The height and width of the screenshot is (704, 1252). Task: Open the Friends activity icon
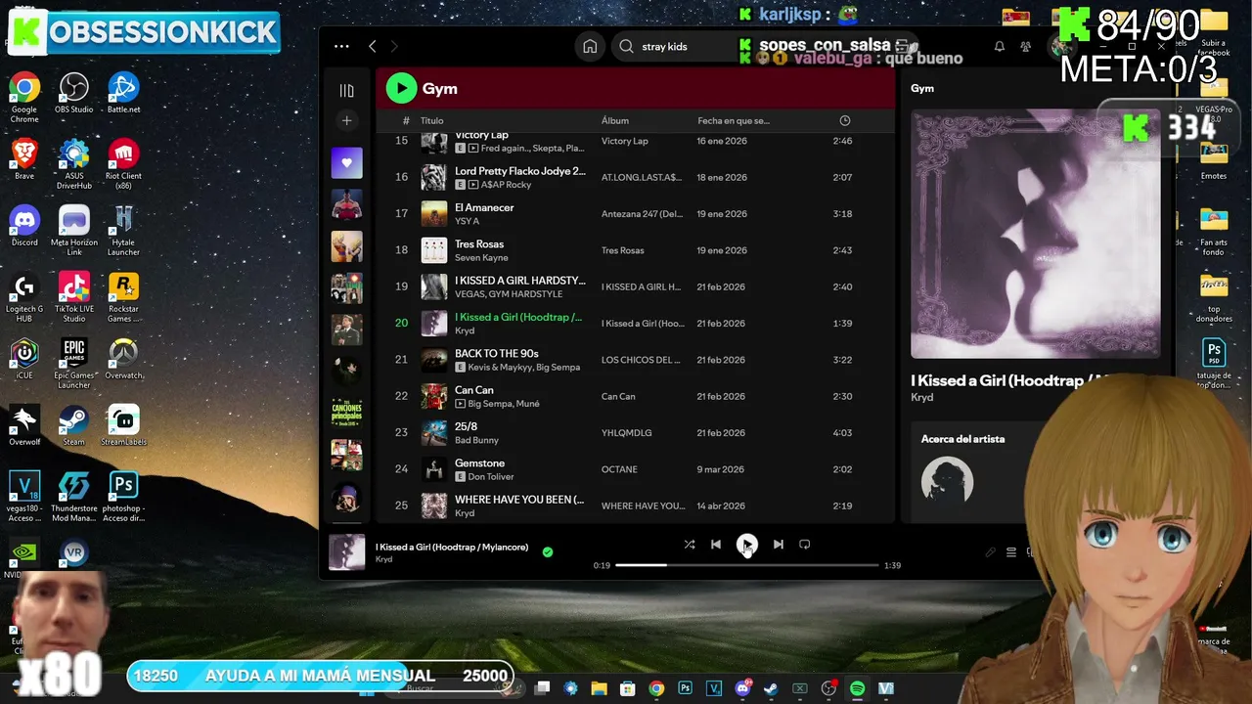(1025, 46)
